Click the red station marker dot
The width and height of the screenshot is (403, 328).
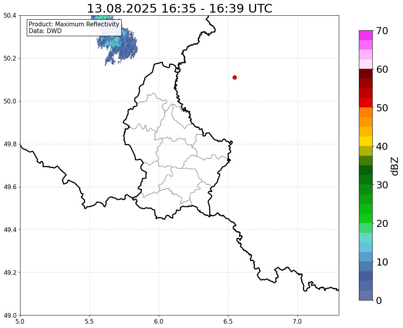pos(234,77)
